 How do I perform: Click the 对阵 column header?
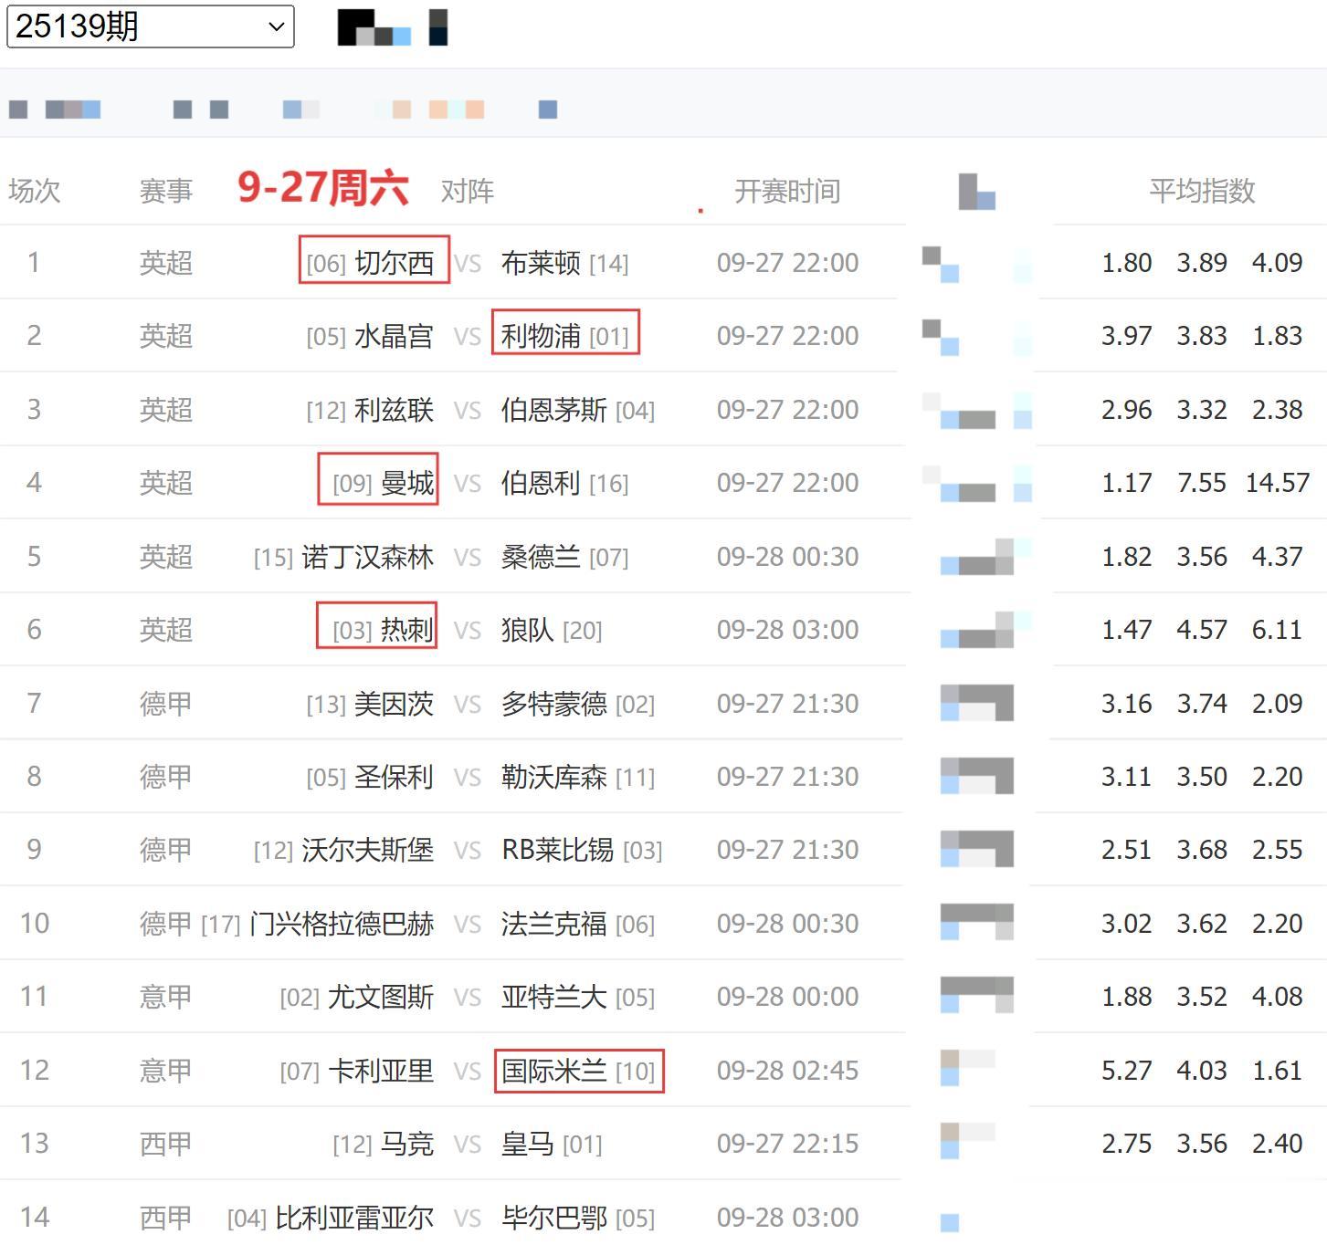click(x=467, y=191)
